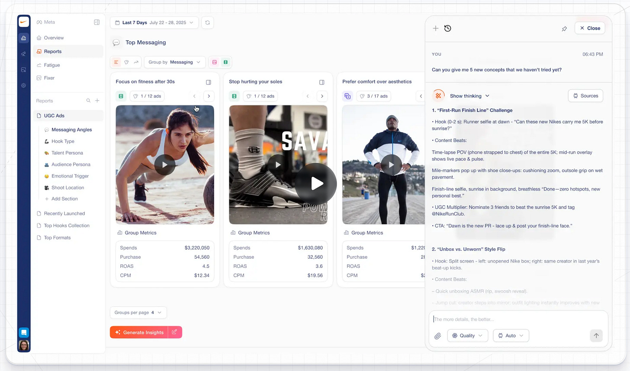The height and width of the screenshot is (371, 630).
Task: Change Groups per page dropdown
Action: click(x=138, y=312)
